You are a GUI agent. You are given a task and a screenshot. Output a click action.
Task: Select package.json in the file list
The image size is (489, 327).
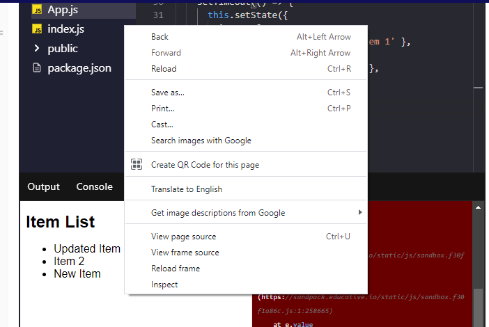(79, 68)
